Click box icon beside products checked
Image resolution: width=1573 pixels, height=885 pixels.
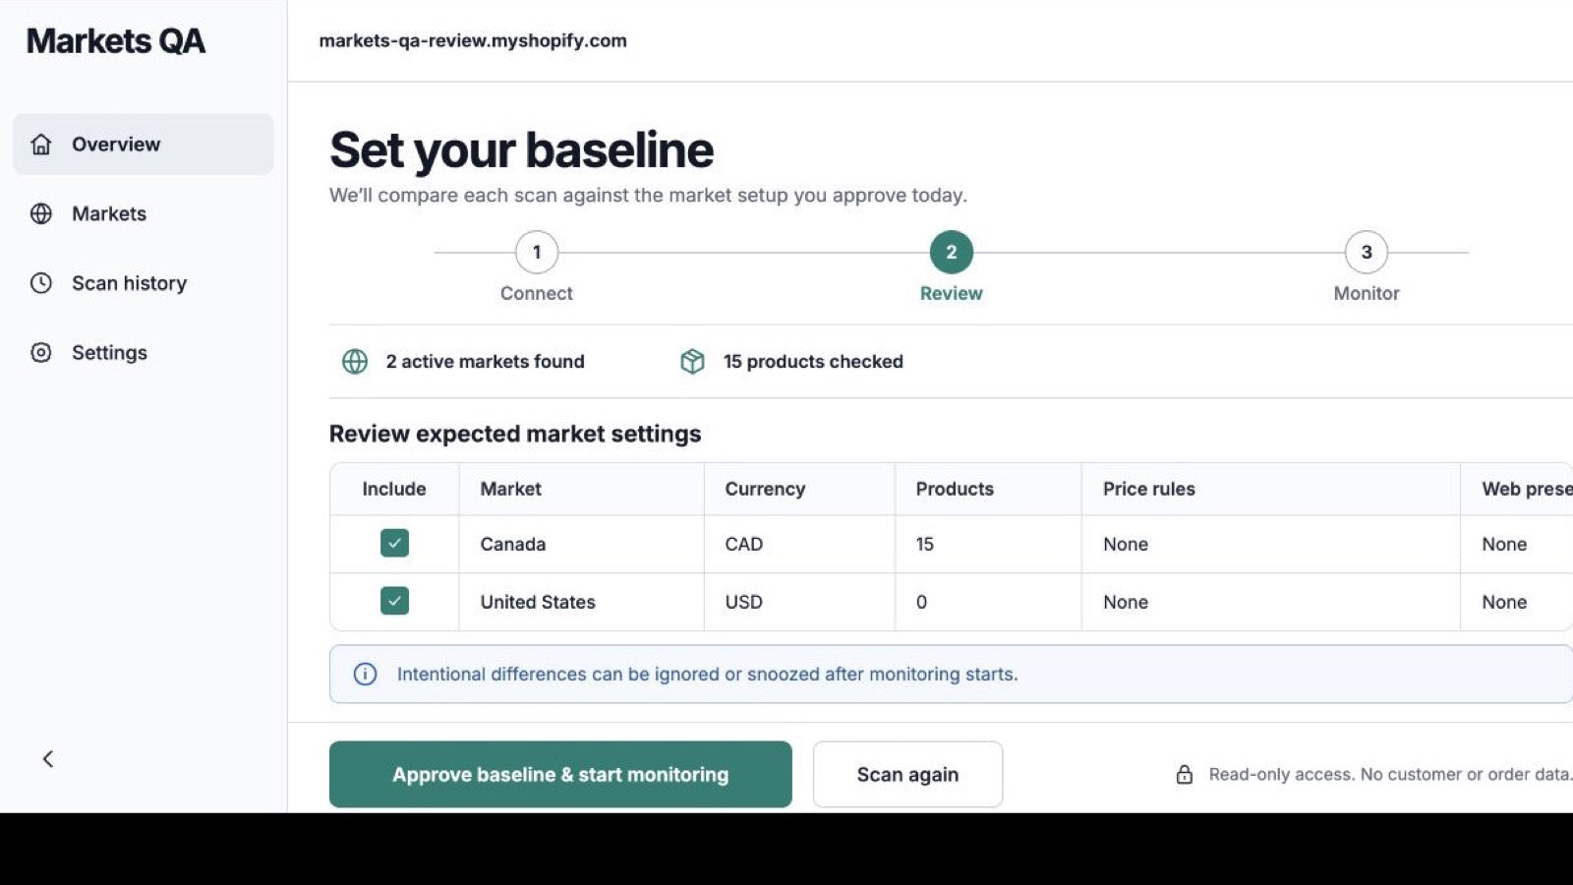(692, 362)
